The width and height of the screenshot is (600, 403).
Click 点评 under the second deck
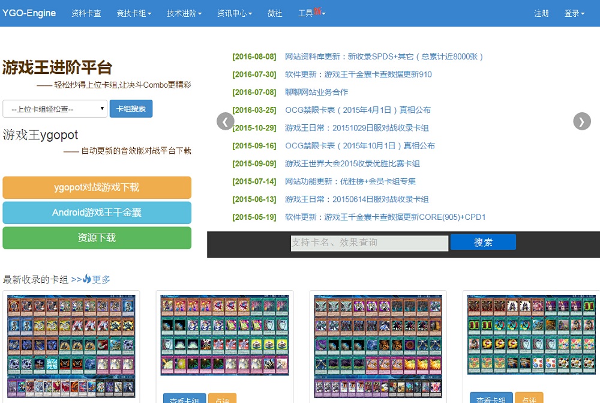(223, 398)
